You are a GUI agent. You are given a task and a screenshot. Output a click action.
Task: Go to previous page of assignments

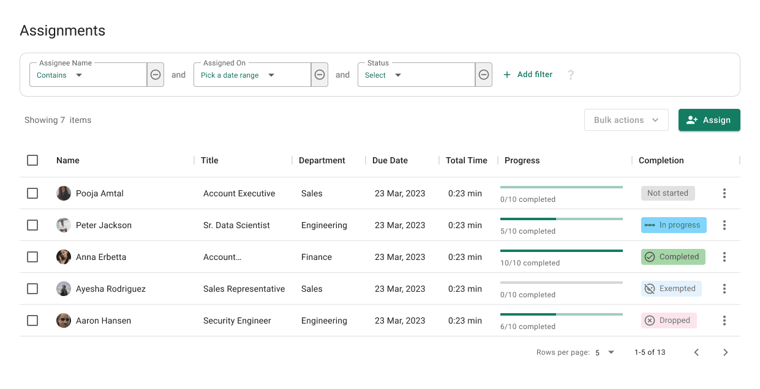(696, 352)
